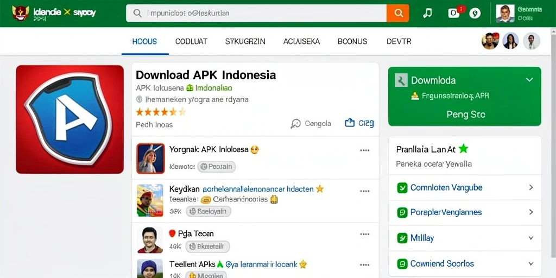Click the orange search button

tap(398, 13)
